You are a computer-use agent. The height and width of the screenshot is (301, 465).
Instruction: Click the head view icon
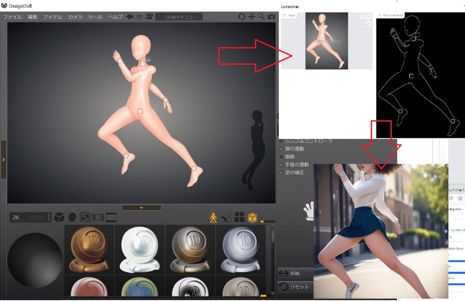(x=72, y=217)
